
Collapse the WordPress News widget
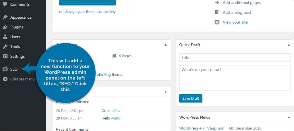pos(289,117)
